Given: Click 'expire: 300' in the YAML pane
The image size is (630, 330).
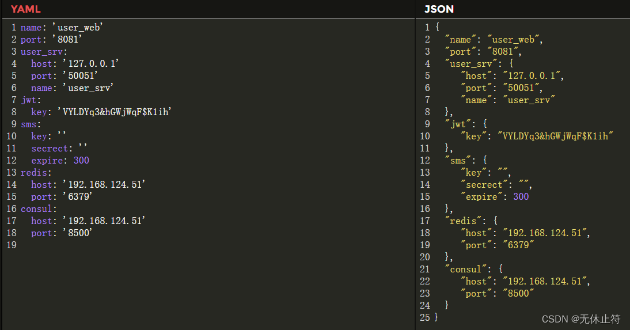Looking at the screenshot, I should coord(60,160).
